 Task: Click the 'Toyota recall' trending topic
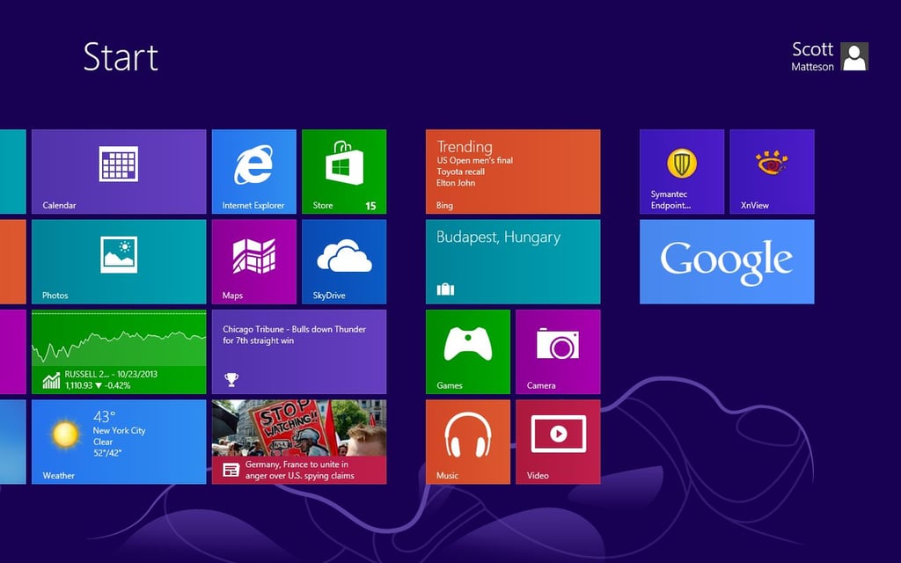[x=460, y=172]
